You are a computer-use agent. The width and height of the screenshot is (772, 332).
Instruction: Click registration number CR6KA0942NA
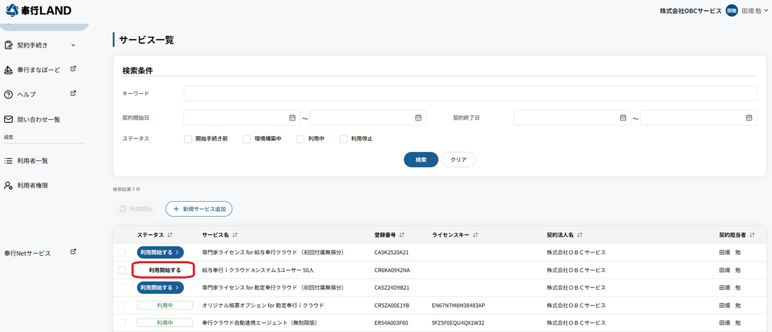392,270
